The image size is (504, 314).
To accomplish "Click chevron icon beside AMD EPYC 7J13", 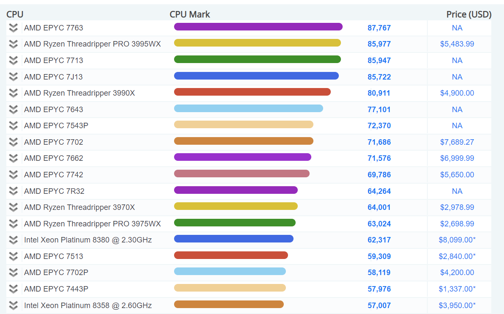I will pos(14,77).
